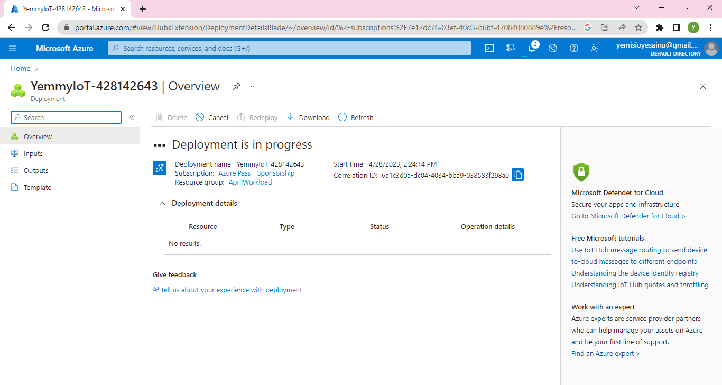Click the Search resources, services, and docs bar

[x=289, y=48]
